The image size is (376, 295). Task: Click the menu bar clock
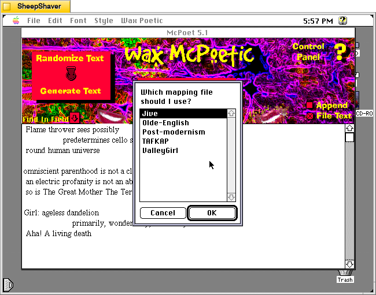(318, 21)
